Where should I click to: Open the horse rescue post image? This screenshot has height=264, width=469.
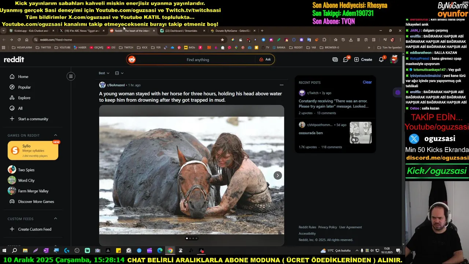191,175
